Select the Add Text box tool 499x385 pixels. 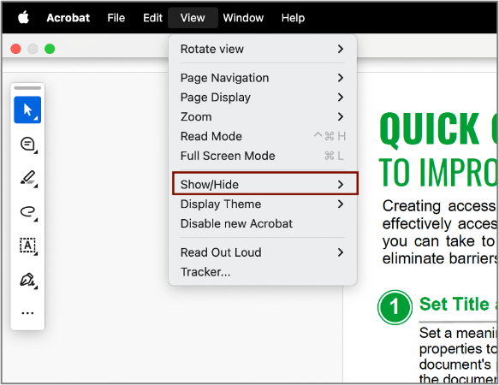click(x=28, y=246)
